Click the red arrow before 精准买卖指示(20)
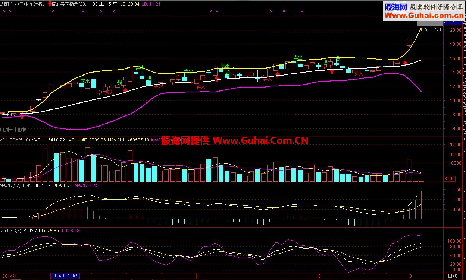 pos(50,4)
